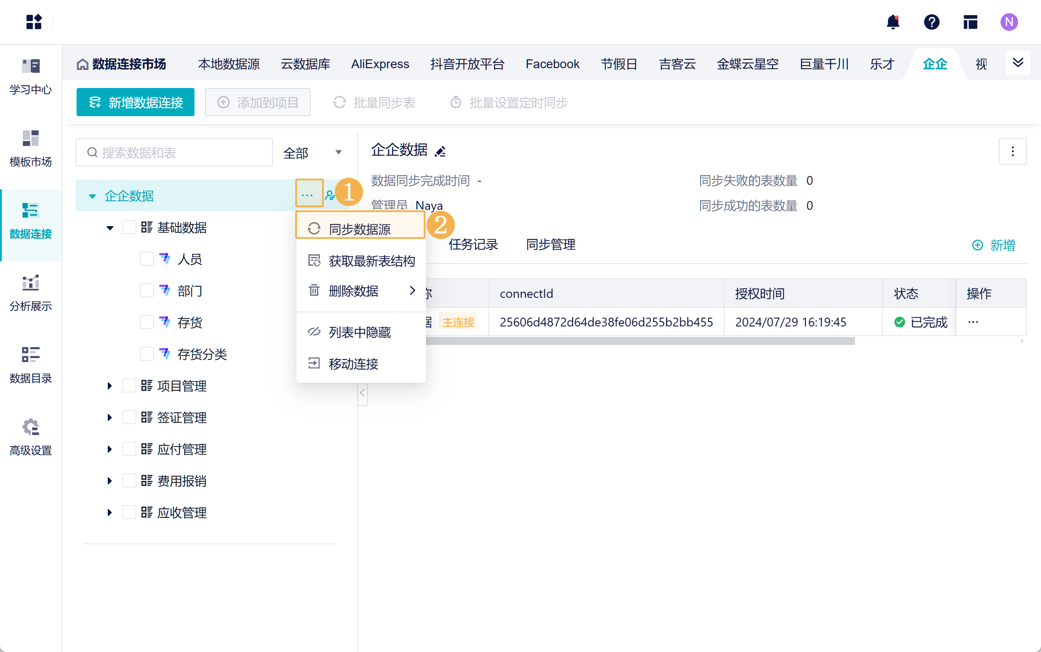The height and width of the screenshot is (652, 1041).
Task: Switch to the 任务记录 tab
Action: click(x=473, y=245)
